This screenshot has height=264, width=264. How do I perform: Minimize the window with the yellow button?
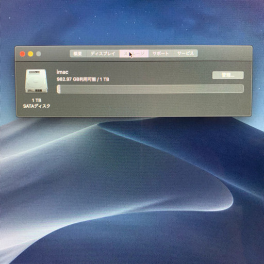(30, 54)
